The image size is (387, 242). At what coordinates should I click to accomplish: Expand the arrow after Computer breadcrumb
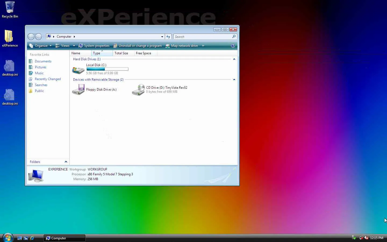(x=74, y=37)
